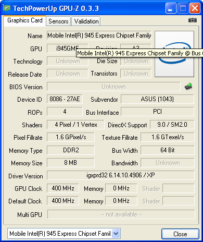Click the Default Clock value 400 MHz
This screenshot has height=242, width=203.
pyautogui.click(x=63, y=201)
